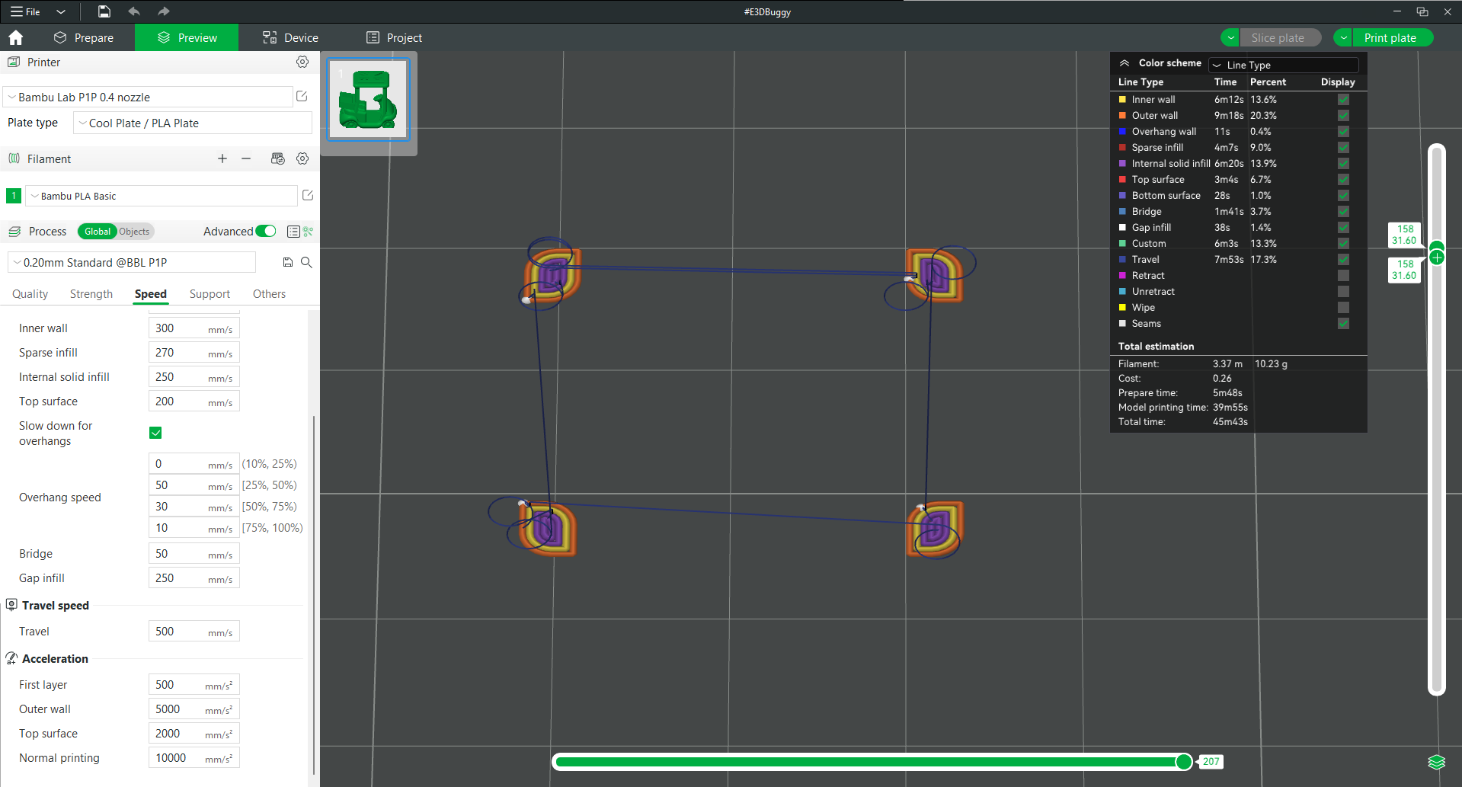This screenshot has width=1462, height=787.
Task: Open the Home page icon
Action: click(15, 37)
